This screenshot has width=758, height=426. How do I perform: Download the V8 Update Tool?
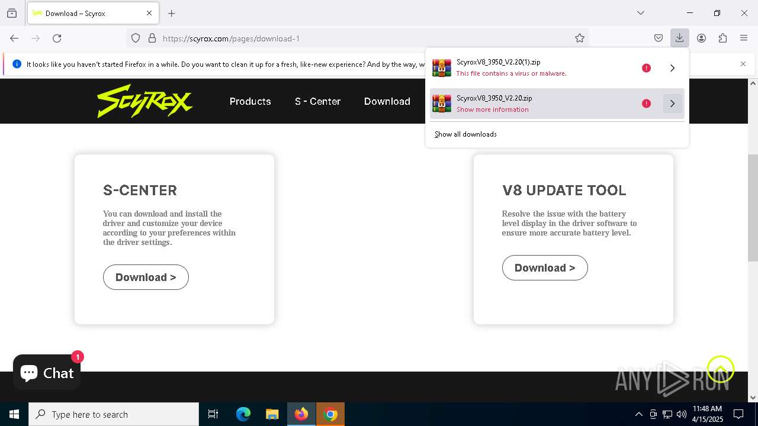coord(545,268)
